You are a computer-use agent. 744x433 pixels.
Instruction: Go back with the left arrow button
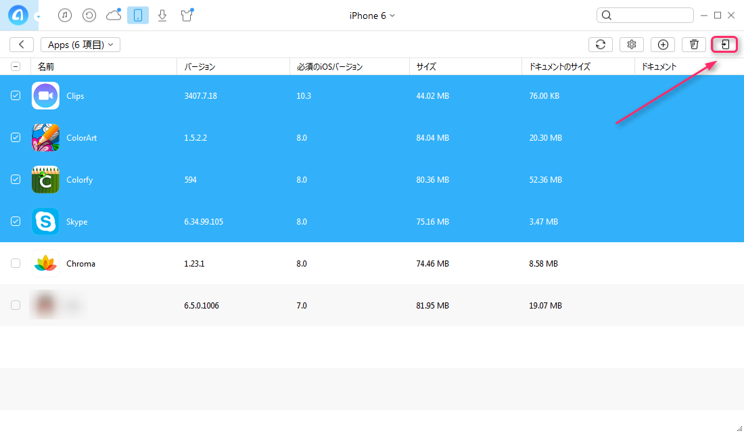pos(22,45)
